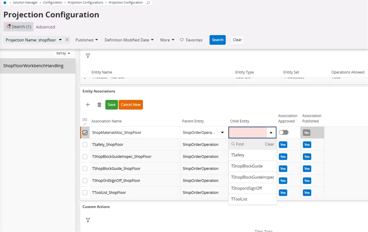Go to Configuration breadcrumb
368x232 pixels.
click(x=53, y=2)
